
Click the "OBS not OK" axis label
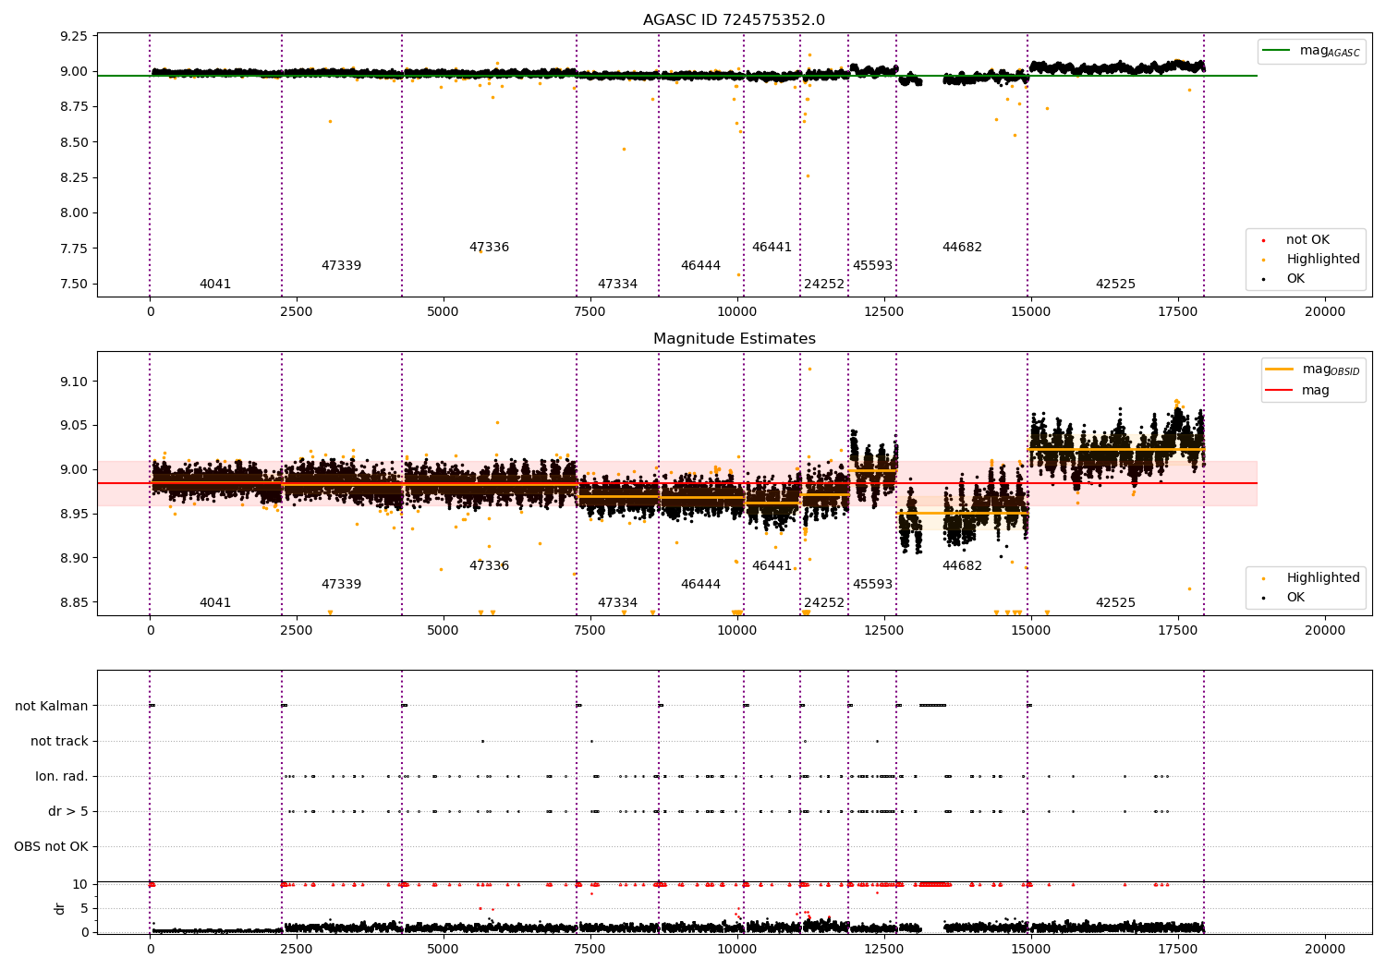pyautogui.click(x=51, y=846)
